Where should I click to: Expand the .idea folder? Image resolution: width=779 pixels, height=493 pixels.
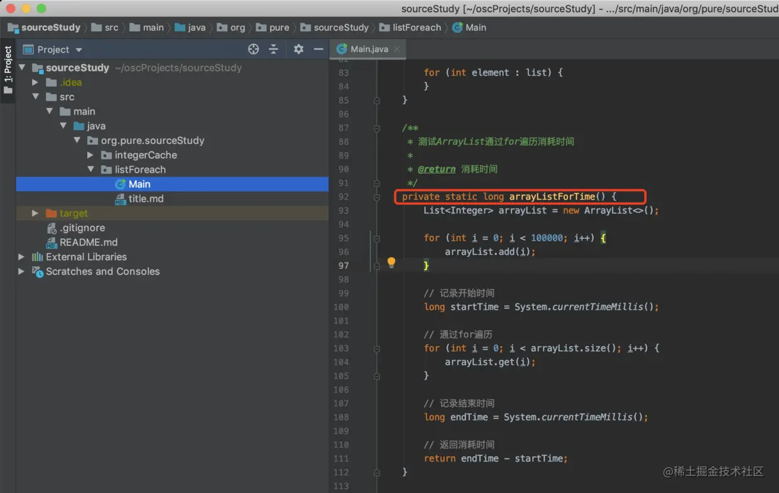tap(36, 82)
